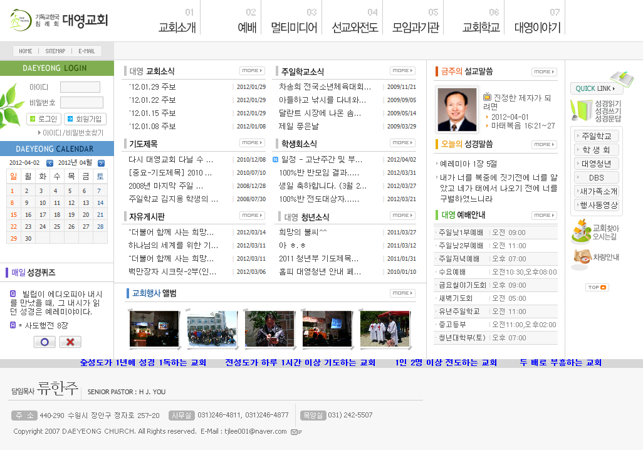The height and width of the screenshot is (450, 643).
Task: Click the email icon in footer
Action: pos(296,432)
